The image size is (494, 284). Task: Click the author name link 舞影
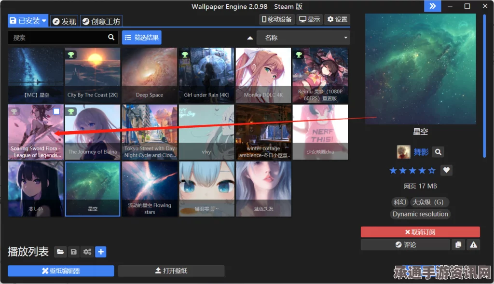click(421, 152)
